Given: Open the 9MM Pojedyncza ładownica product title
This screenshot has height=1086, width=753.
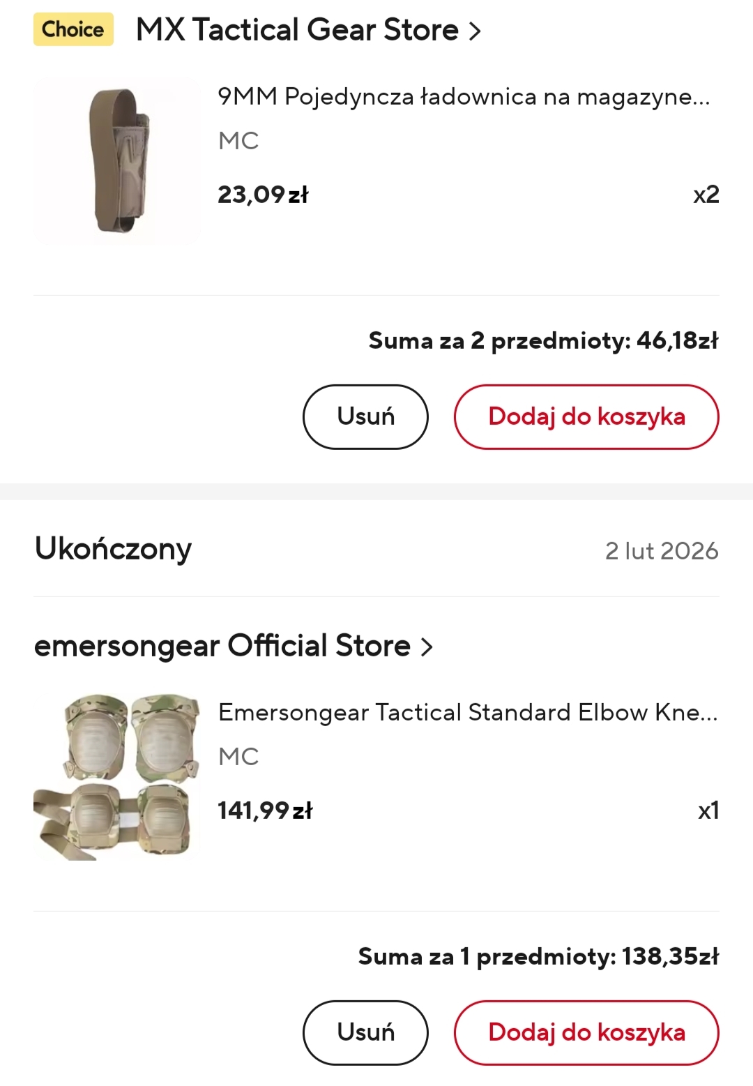Looking at the screenshot, I should [464, 96].
